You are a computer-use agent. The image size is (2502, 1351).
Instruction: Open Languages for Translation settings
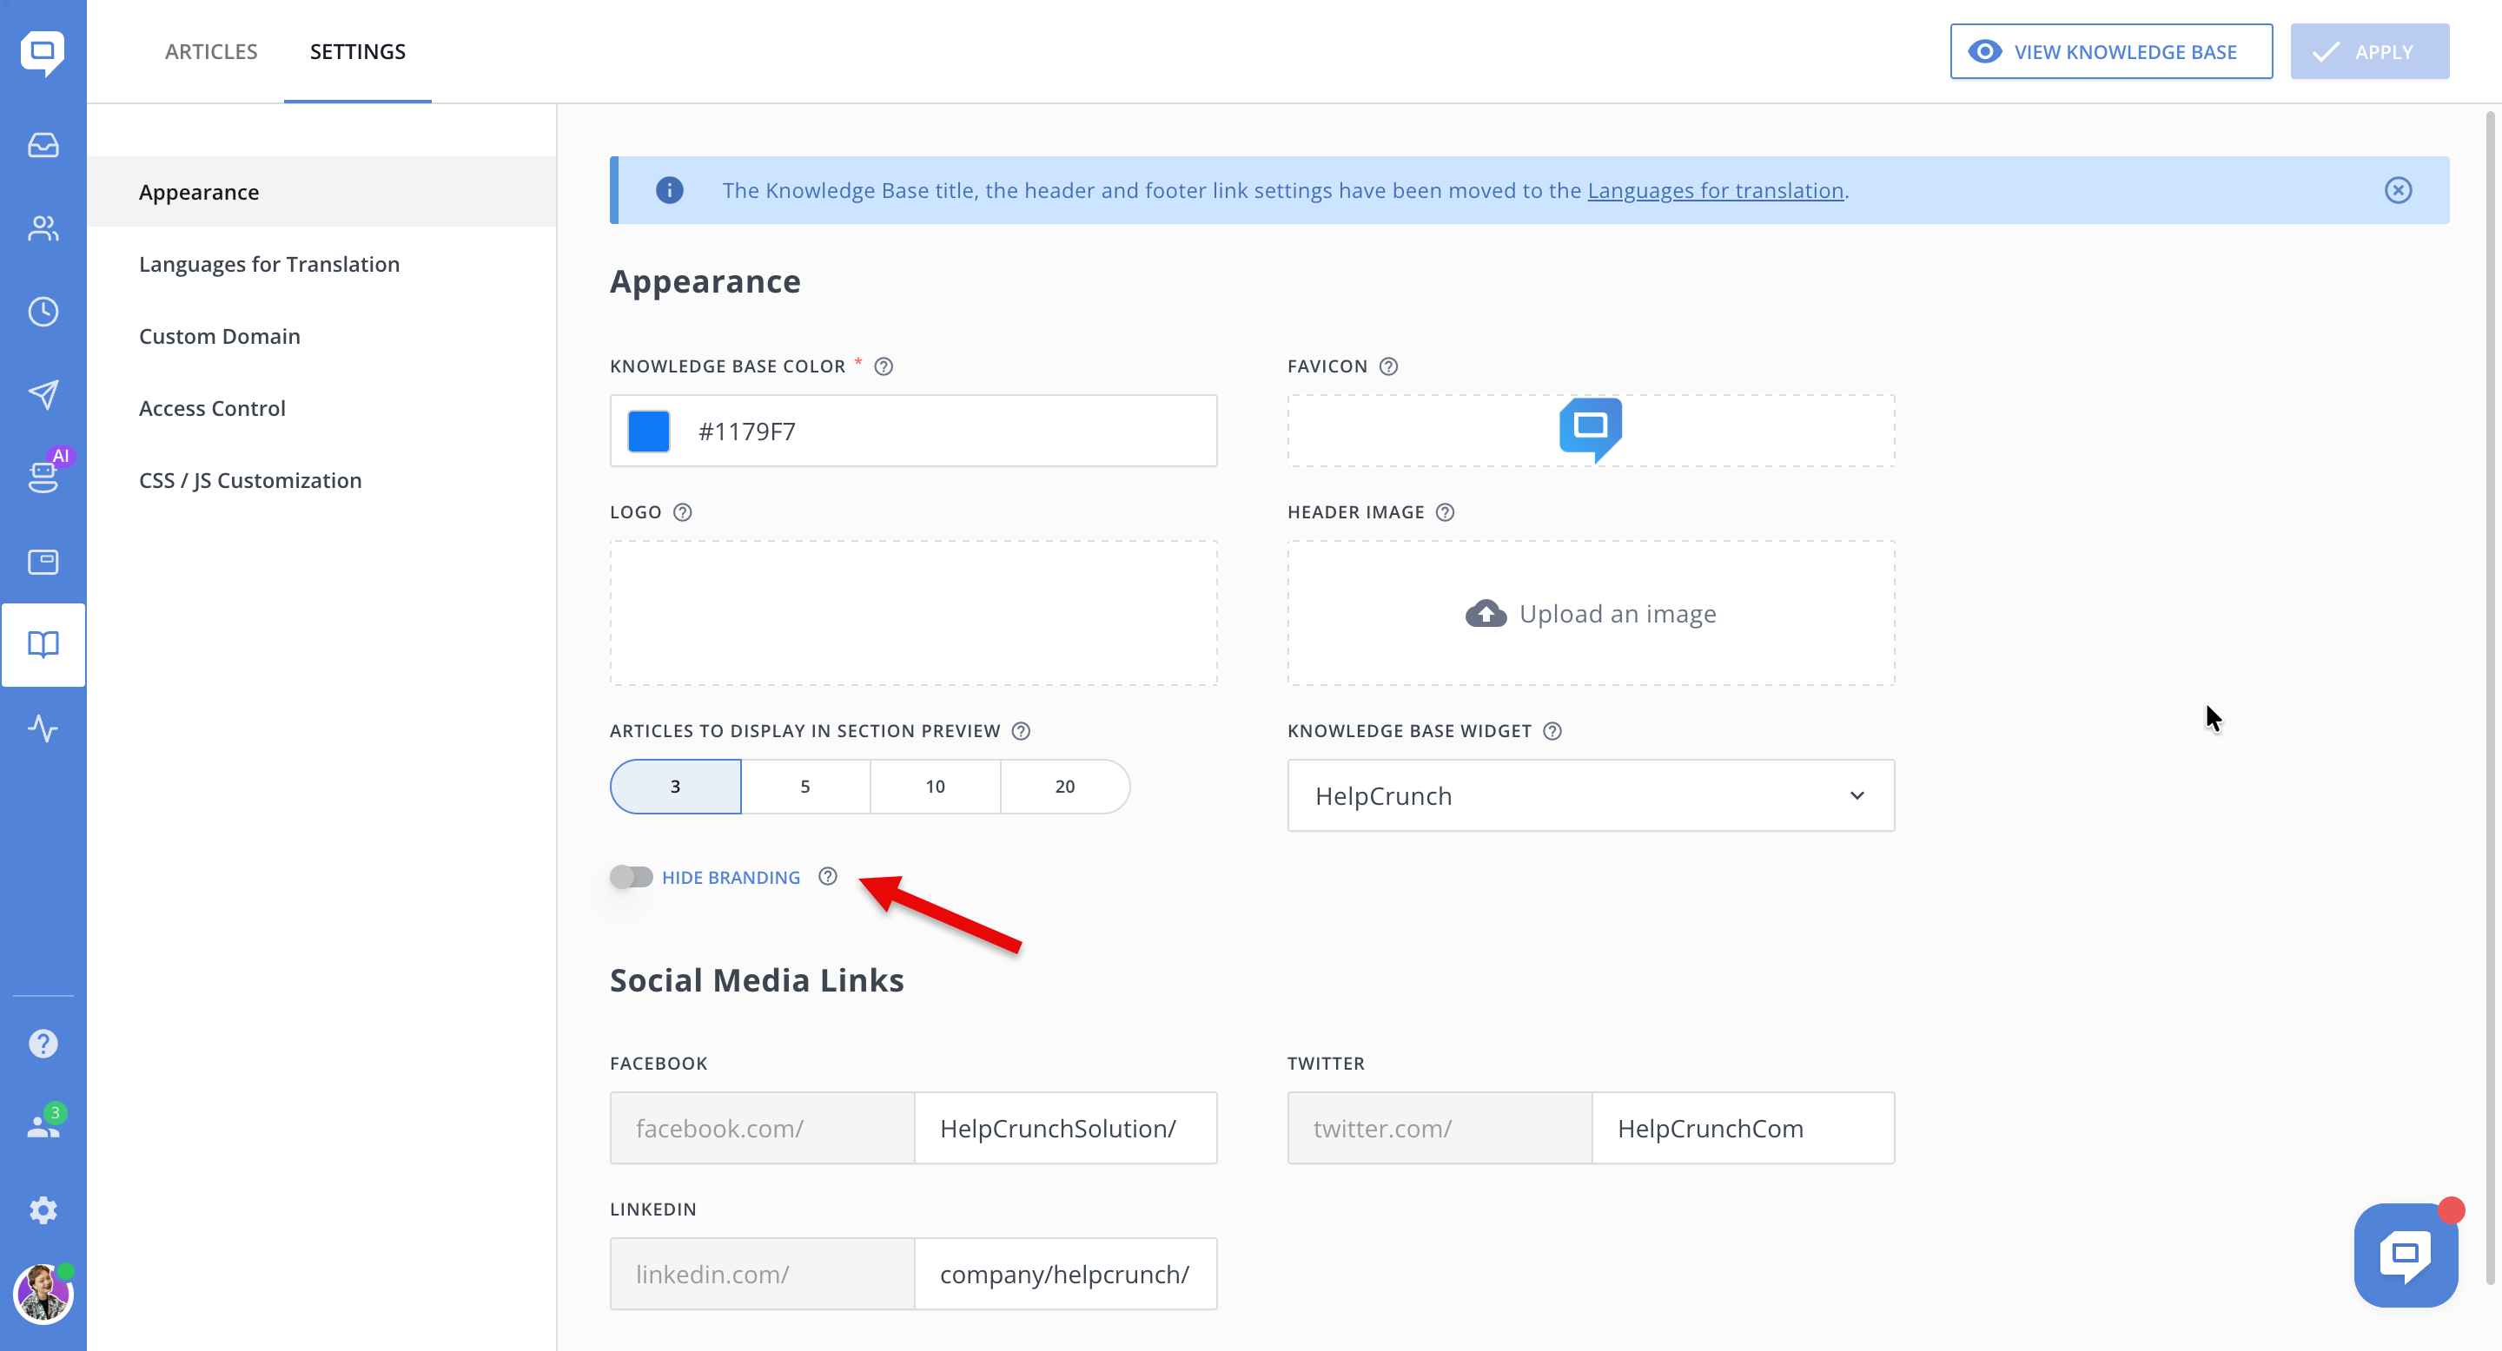pos(269,264)
